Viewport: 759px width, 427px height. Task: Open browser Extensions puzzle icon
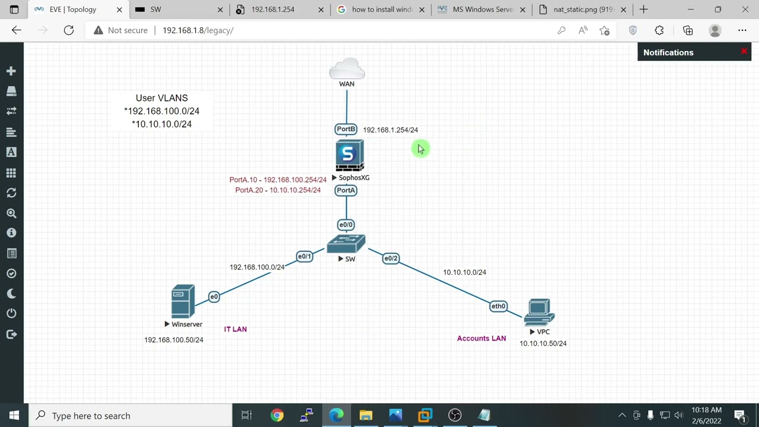pyautogui.click(x=659, y=30)
